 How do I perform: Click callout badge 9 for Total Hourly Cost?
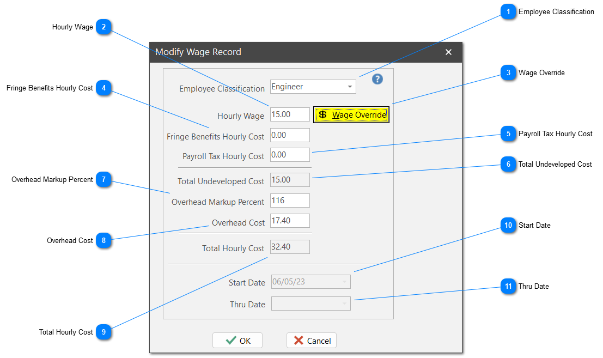point(103,332)
